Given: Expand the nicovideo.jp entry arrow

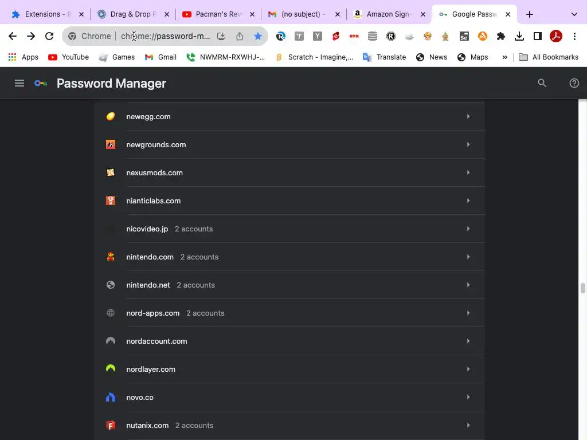Looking at the screenshot, I should click(468, 229).
